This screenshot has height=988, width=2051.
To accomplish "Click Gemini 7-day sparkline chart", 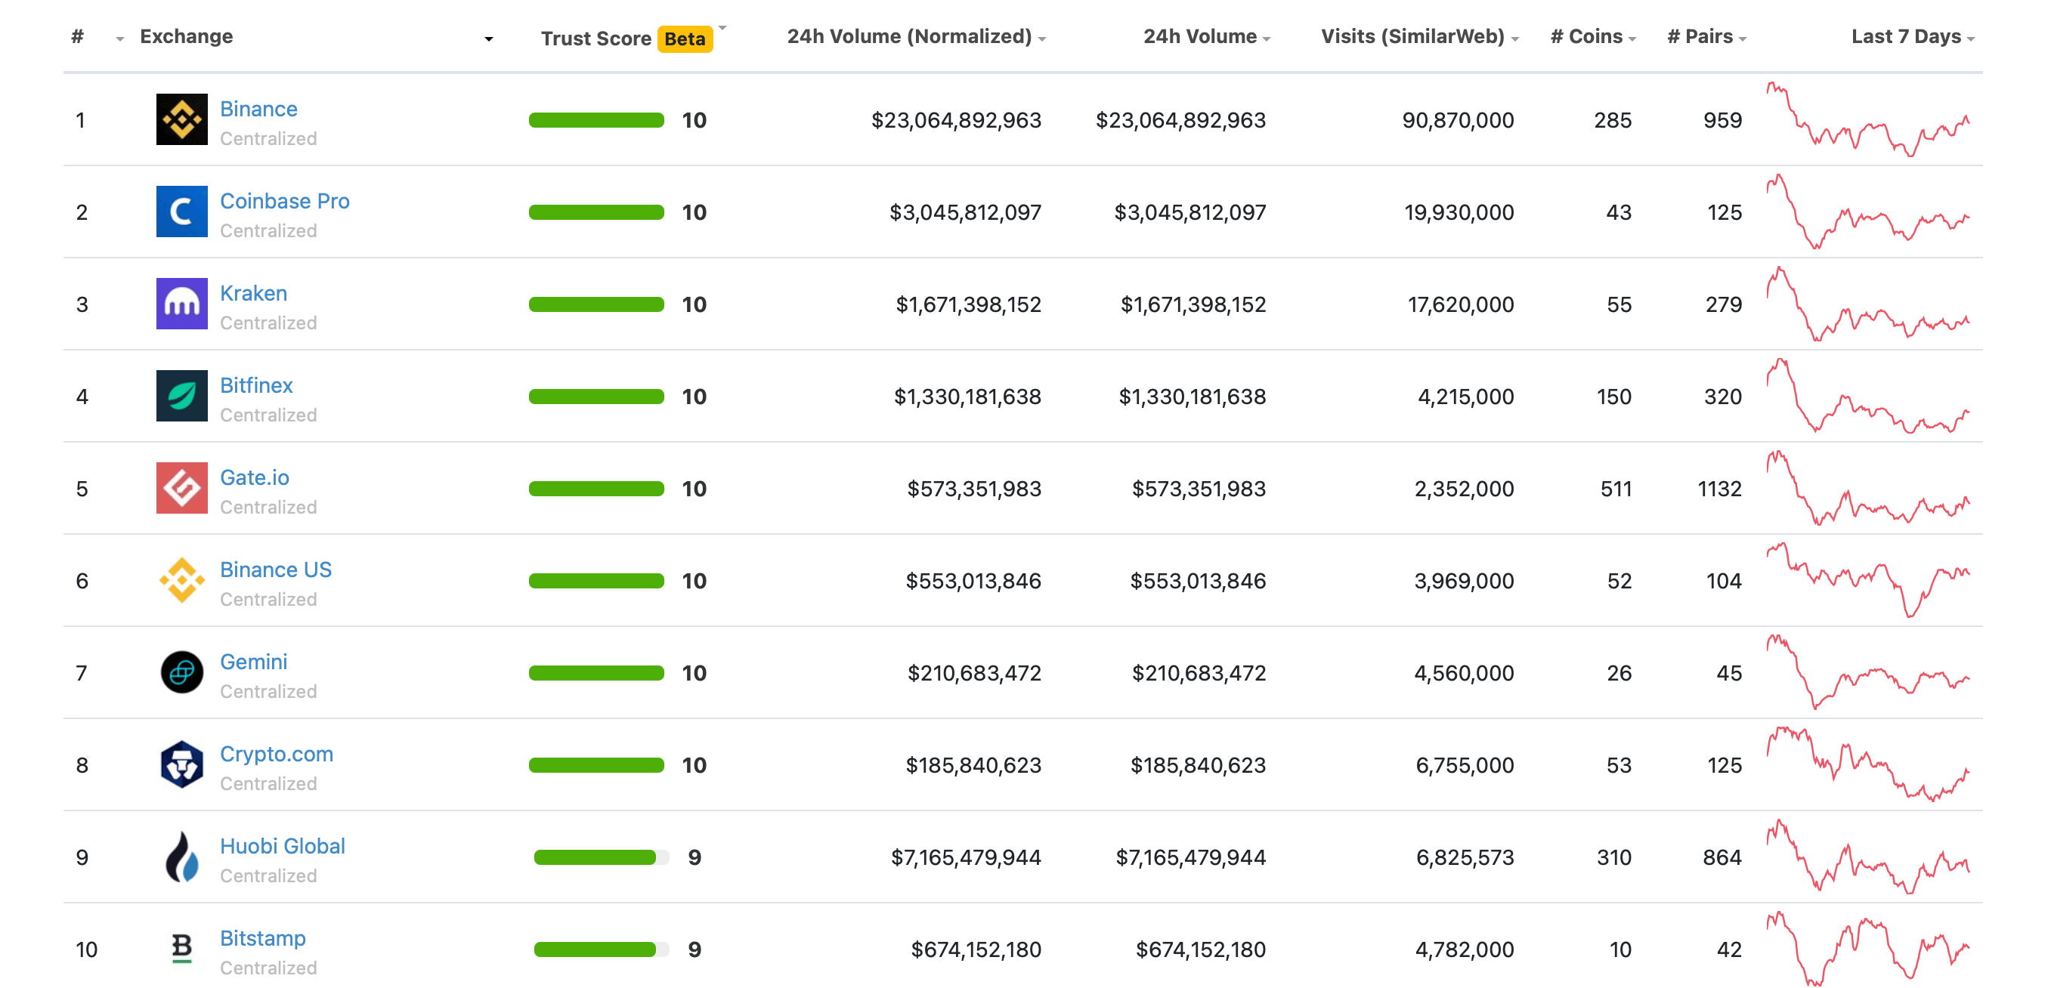I will (x=1868, y=673).
